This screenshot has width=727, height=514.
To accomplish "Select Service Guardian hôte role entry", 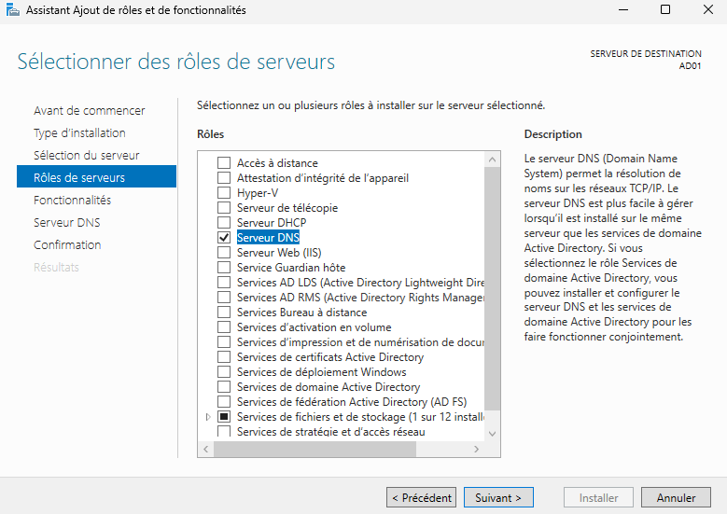I will 290,268.
